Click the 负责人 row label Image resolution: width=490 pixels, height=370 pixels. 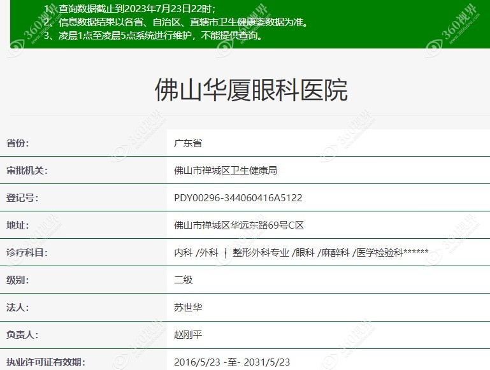22,335
